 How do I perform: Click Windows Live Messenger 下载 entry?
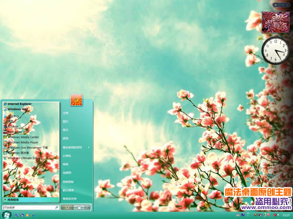tap(26, 148)
